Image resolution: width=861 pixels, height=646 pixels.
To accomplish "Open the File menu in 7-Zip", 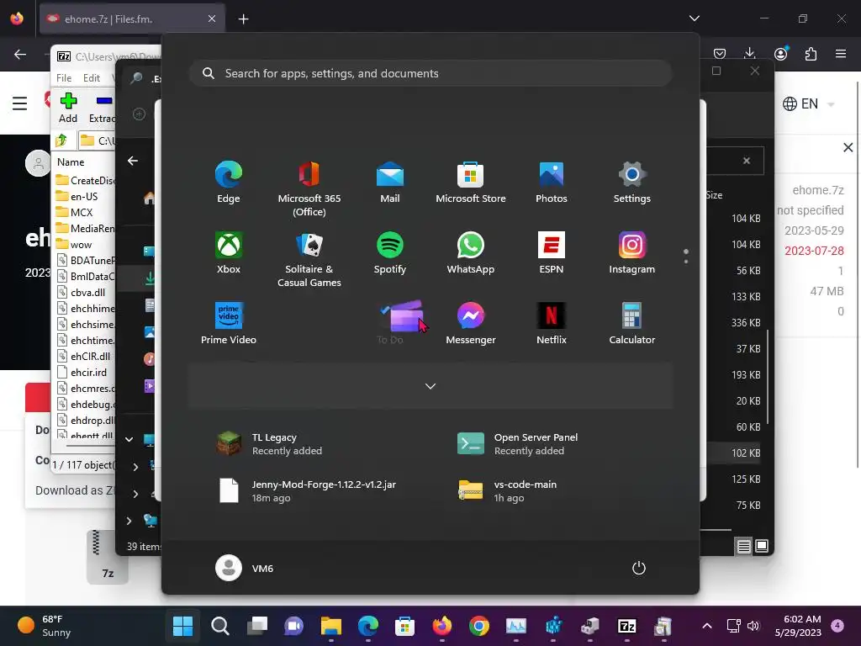I will coord(64,78).
